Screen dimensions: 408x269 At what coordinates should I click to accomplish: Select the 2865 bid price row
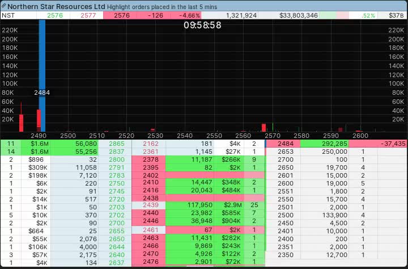(116, 144)
